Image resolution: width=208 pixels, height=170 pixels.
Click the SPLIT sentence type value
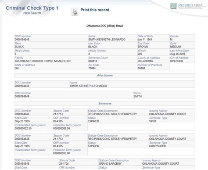click(x=153, y=121)
